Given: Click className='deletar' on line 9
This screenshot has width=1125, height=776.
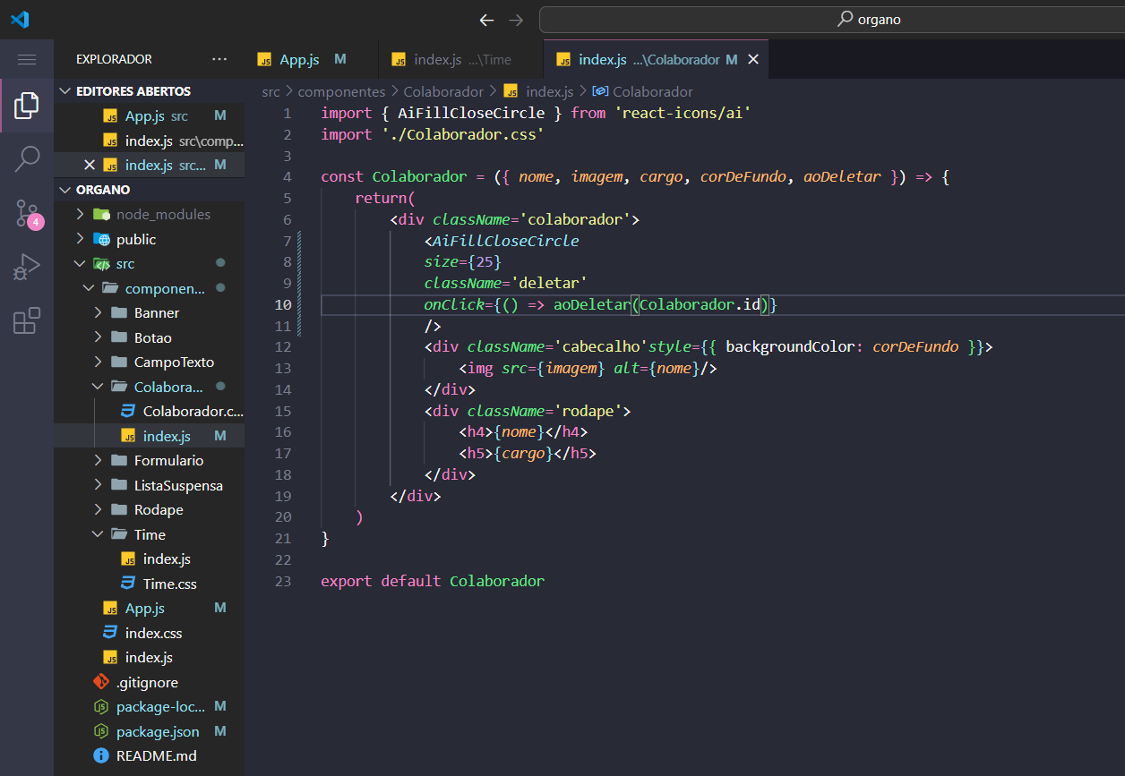Looking at the screenshot, I should (x=506, y=284).
